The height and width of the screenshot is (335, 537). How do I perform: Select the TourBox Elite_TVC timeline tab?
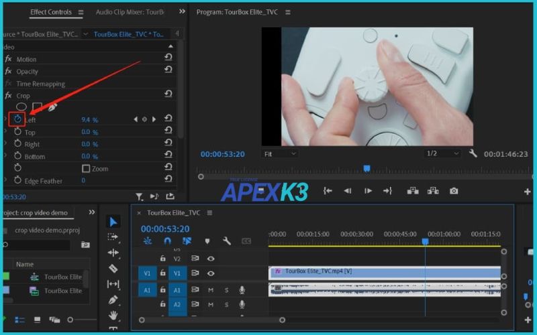pyautogui.click(x=174, y=212)
